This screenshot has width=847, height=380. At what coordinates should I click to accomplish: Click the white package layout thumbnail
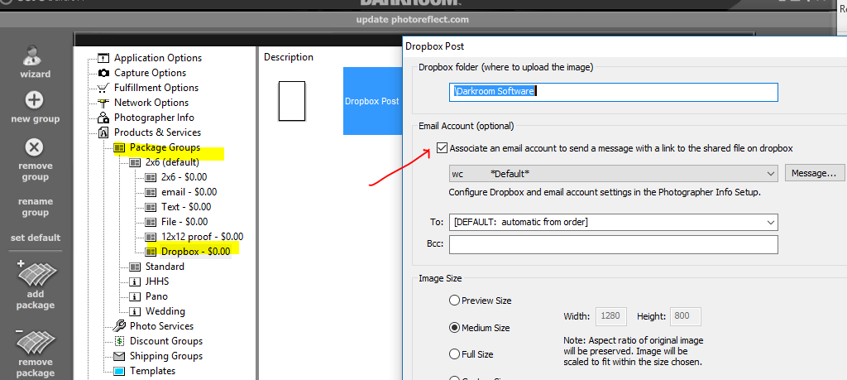(x=292, y=101)
